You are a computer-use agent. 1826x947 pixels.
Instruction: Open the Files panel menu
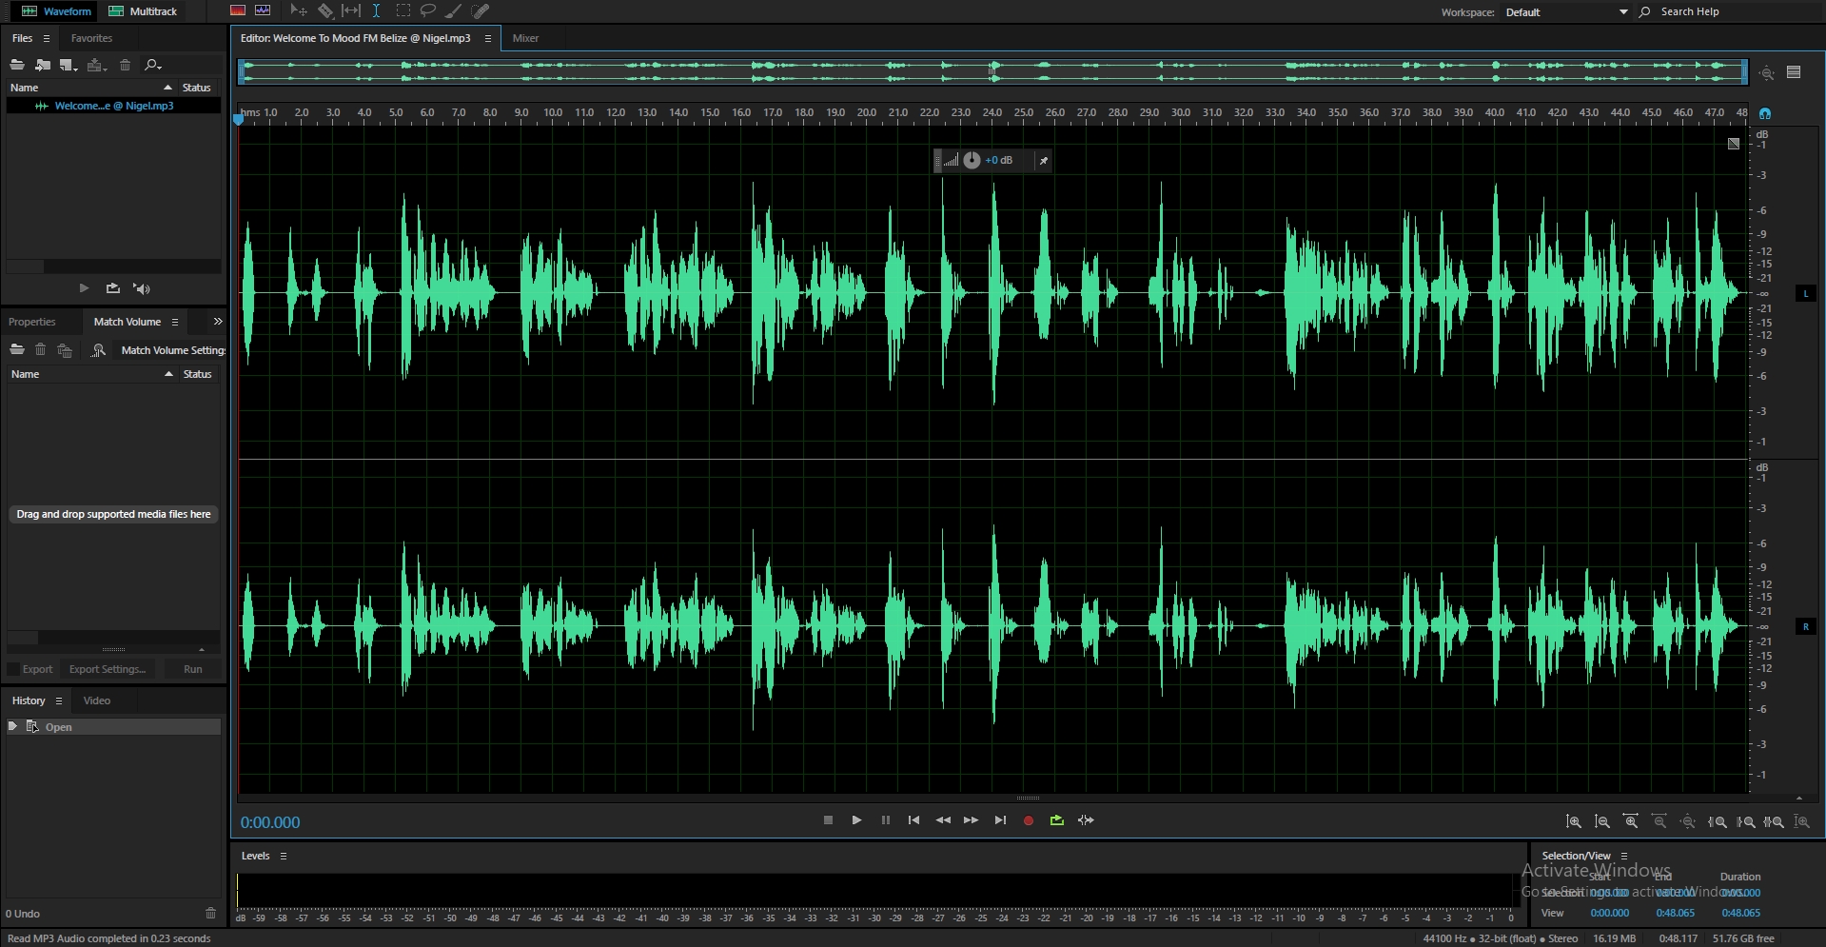[46, 38]
